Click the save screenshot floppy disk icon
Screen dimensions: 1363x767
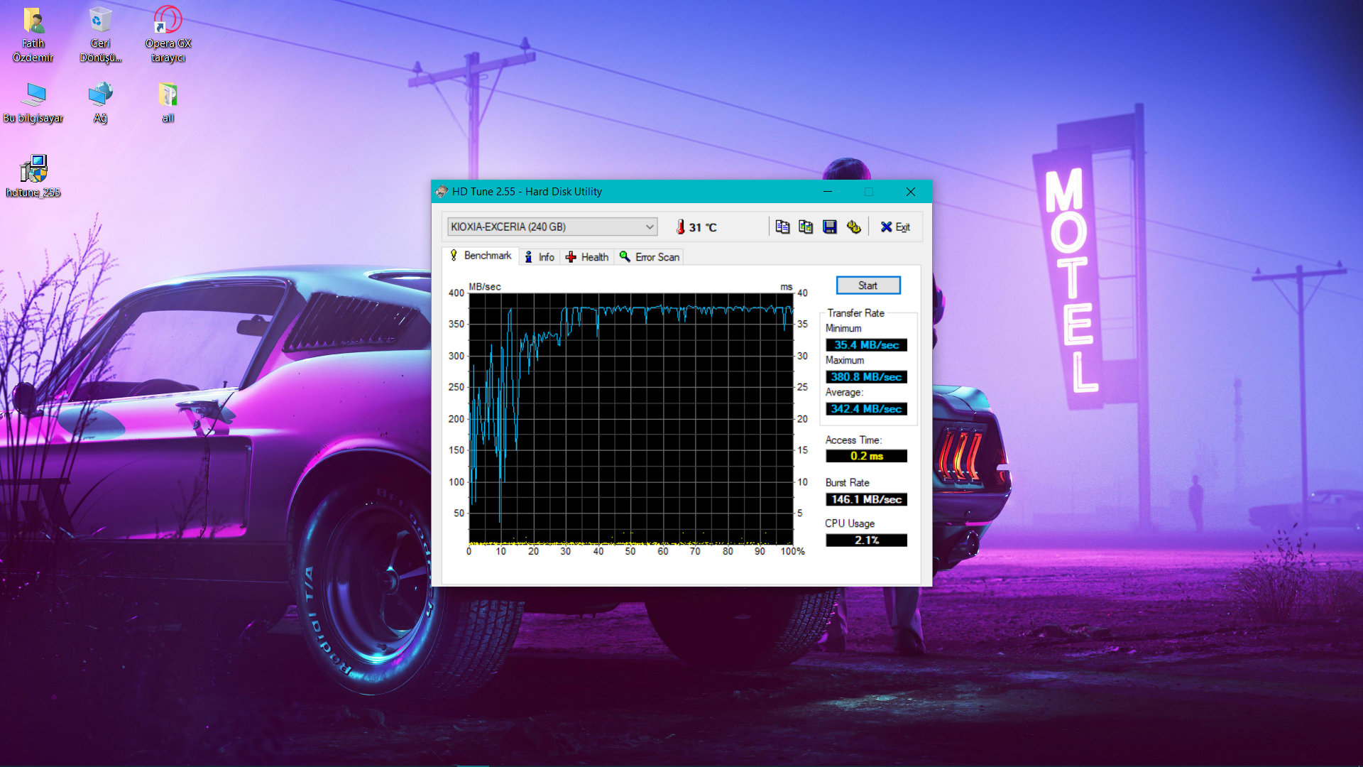829,227
